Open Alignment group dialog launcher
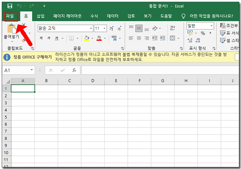 [x=181, y=48]
